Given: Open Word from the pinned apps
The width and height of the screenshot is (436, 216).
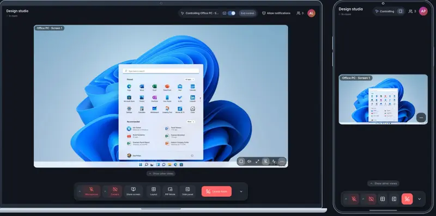Looking at the screenshot, I should (x=142, y=88).
